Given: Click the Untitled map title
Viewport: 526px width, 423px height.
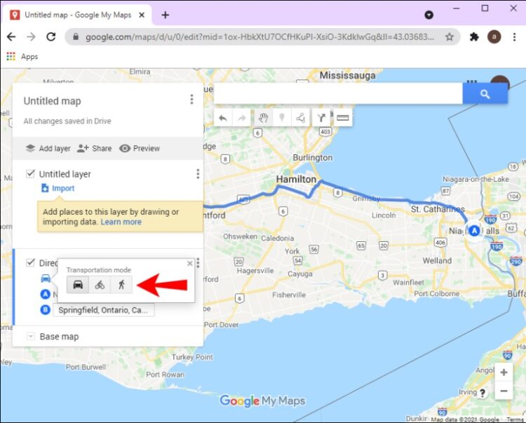Looking at the screenshot, I should pyautogui.click(x=53, y=101).
